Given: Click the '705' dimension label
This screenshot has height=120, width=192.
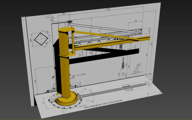Looking at the screenshot, I should pyautogui.click(x=135, y=21).
